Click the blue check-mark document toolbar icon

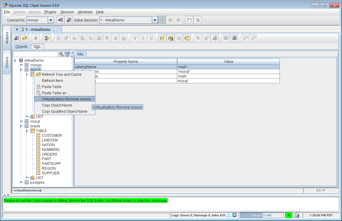(x=215, y=38)
